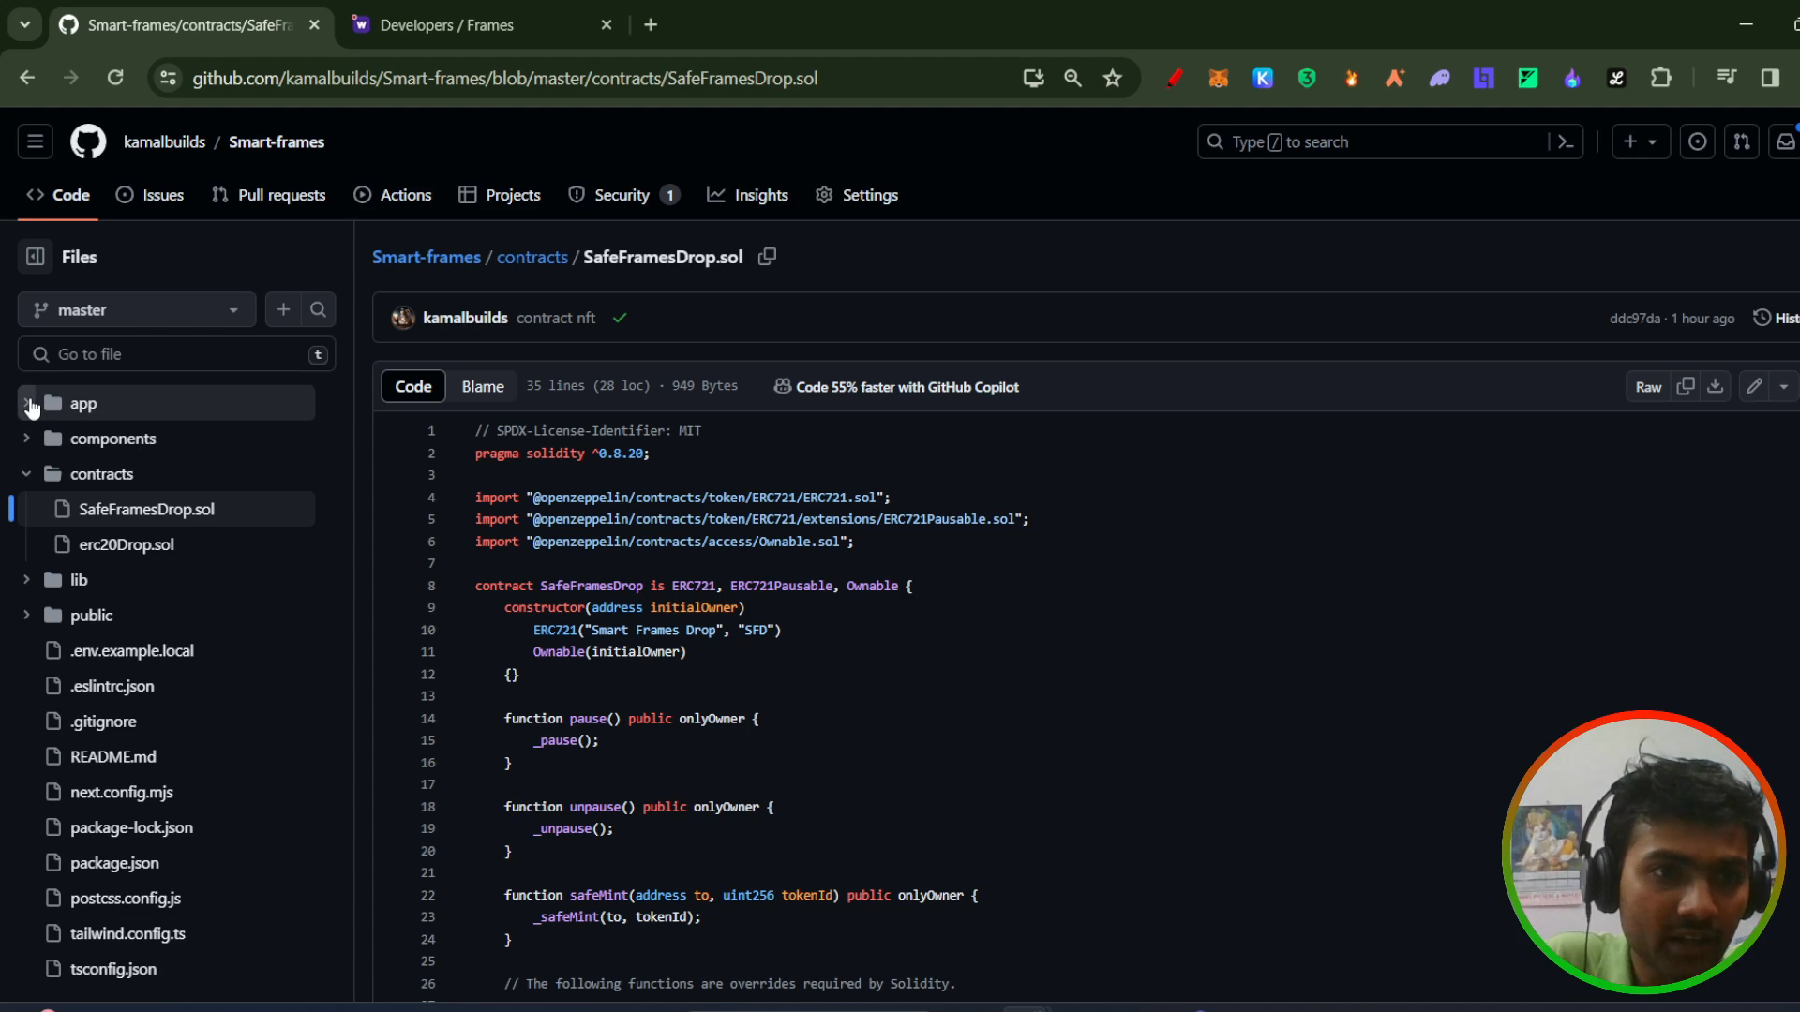
Task: Open the create new plus dropdown in header
Action: pos(1641,142)
